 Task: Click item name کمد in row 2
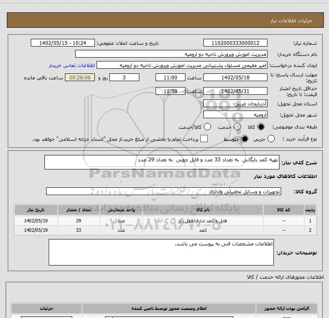pos(203,230)
